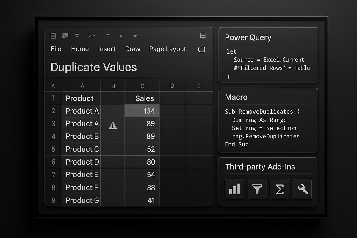Toggle the rounded checkbox beside Page Layout
The image size is (357, 238).
[x=201, y=49]
